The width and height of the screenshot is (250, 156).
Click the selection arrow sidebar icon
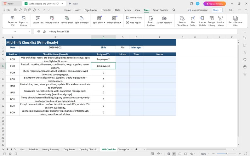pos(245,38)
